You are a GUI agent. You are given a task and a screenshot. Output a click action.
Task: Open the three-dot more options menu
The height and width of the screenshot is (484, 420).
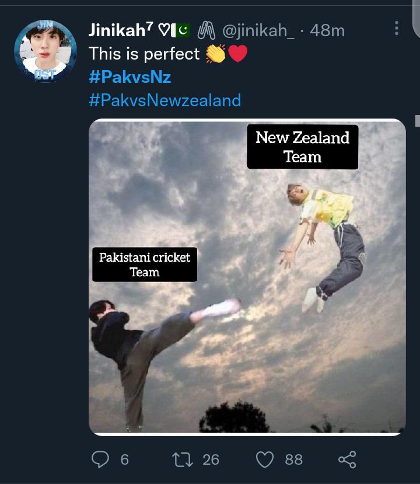point(397,28)
